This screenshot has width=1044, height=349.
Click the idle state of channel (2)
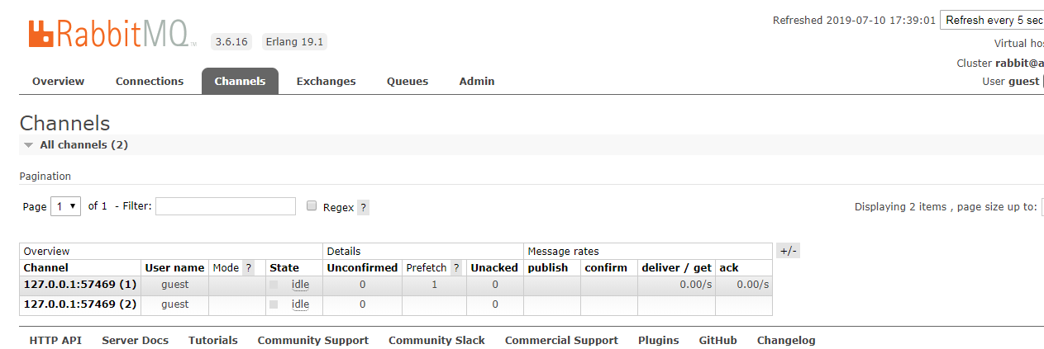click(300, 304)
